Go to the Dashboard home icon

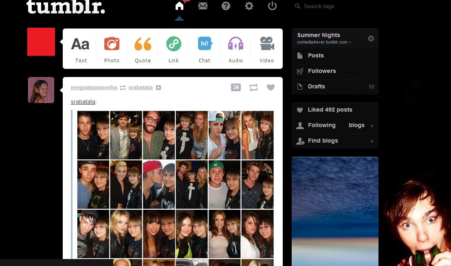[x=180, y=5]
